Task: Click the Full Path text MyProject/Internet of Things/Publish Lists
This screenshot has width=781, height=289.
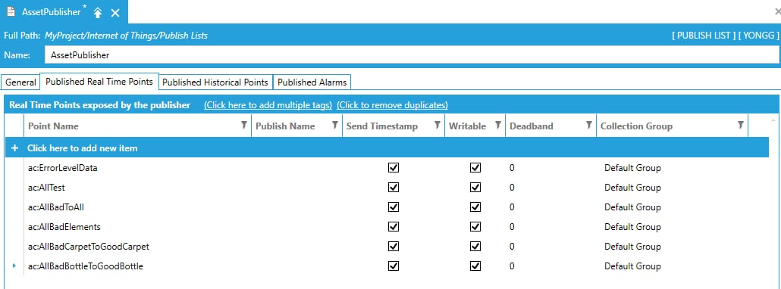Action: pyautogui.click(x=126, y=36)
